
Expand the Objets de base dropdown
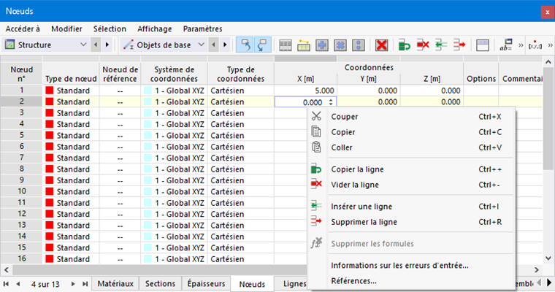tap(201, 45)
